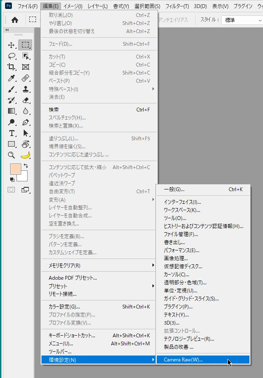
Task: Select the Rectangular Marquee tool in toolbox
Action: 25,45
